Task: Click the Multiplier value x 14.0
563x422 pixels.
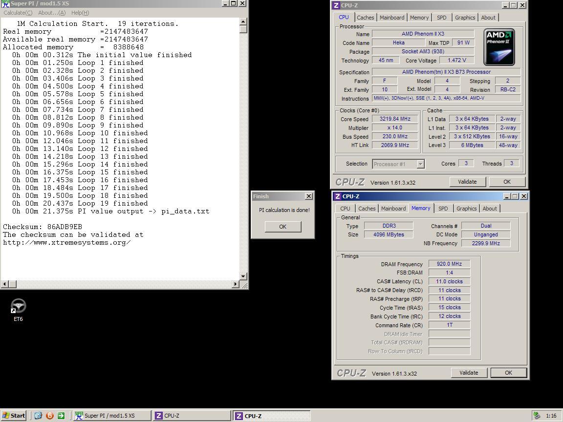Action: click(x=394, y=128)
